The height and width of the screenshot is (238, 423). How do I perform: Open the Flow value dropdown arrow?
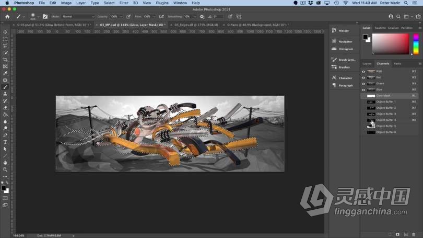pyautogui.click(x=154, y=17)
